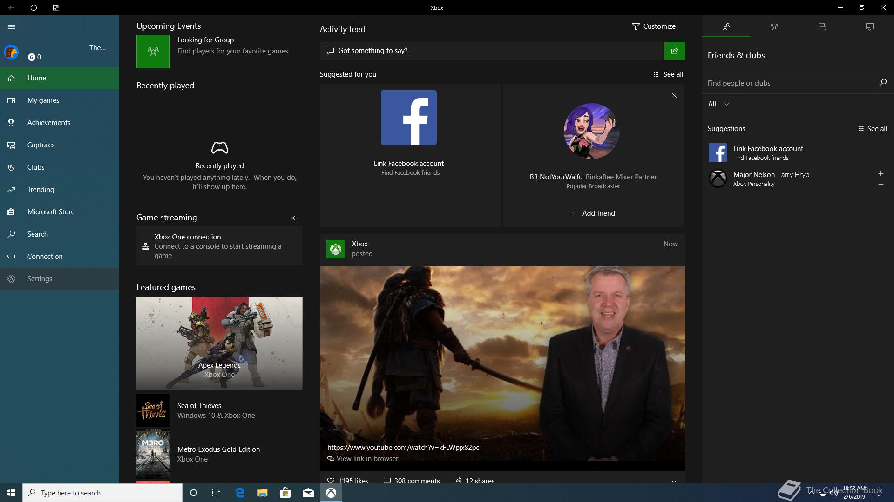Dismiss BB NotYourWaifu suggestion card
Viewport: 894px width, 502px height.
coord(674,95)
